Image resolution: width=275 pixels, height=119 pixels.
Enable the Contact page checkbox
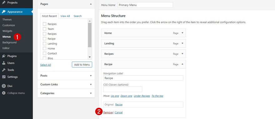(44, 53)
